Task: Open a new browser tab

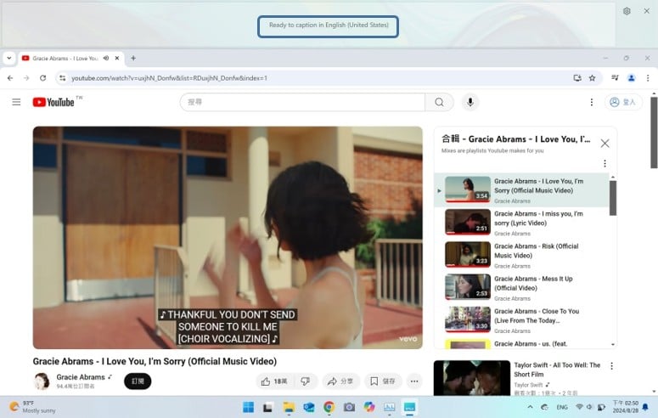Action: click(133, 58)
